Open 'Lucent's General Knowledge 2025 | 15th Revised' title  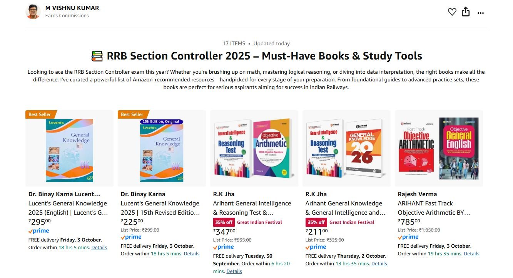tap(160, 208)
